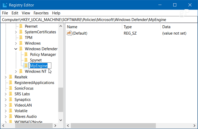Expand the SRS Labs key
The height and width of the screenshot is (129, 198).
tap(6, 94)
